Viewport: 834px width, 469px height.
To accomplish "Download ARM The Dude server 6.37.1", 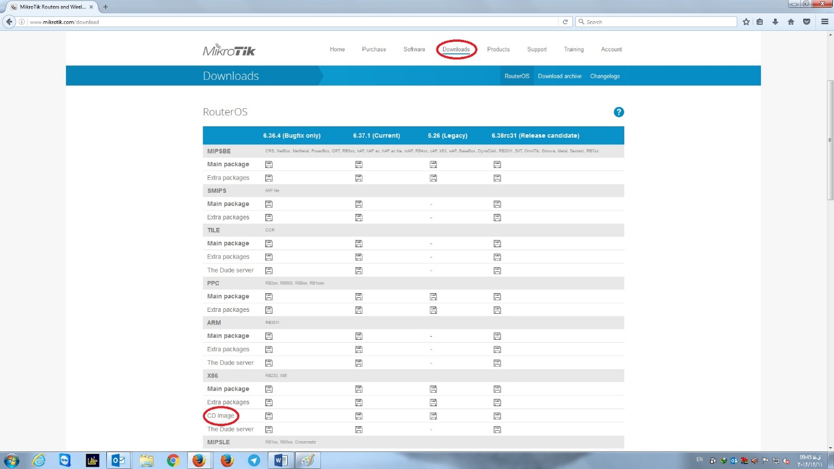I will click(358, 363).
